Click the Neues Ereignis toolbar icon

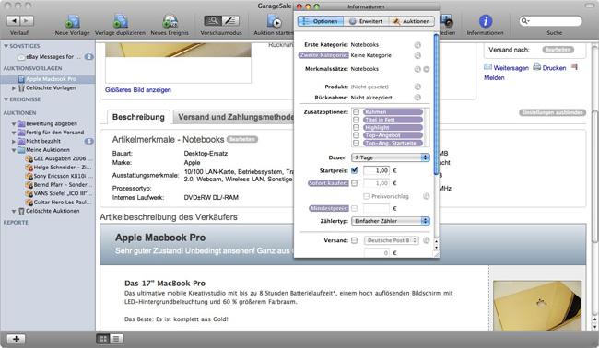(170, 21)
